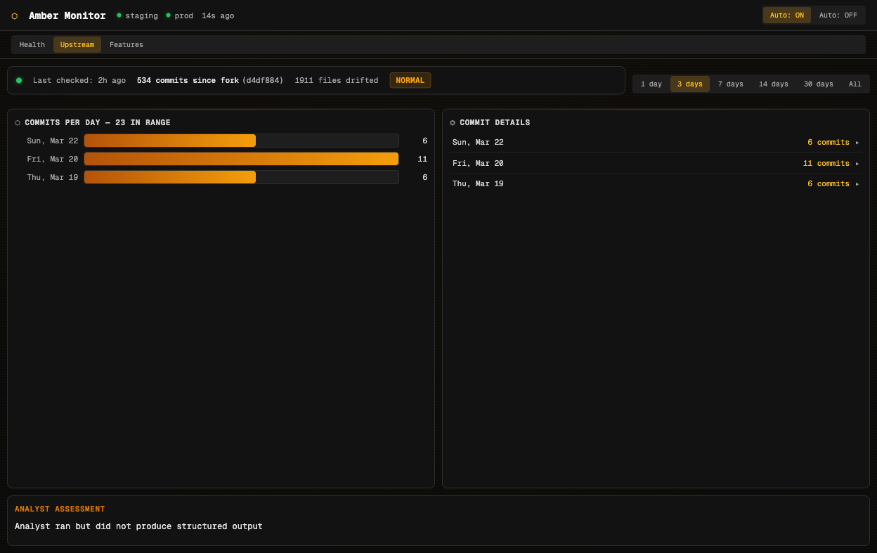The width and height of the screenshot is (877, 553).
Task: Select the 1 day range
Action: click(651, 84)
